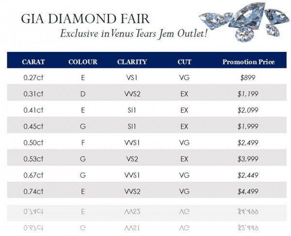Click the $1,199 price

tap(248, 93)
